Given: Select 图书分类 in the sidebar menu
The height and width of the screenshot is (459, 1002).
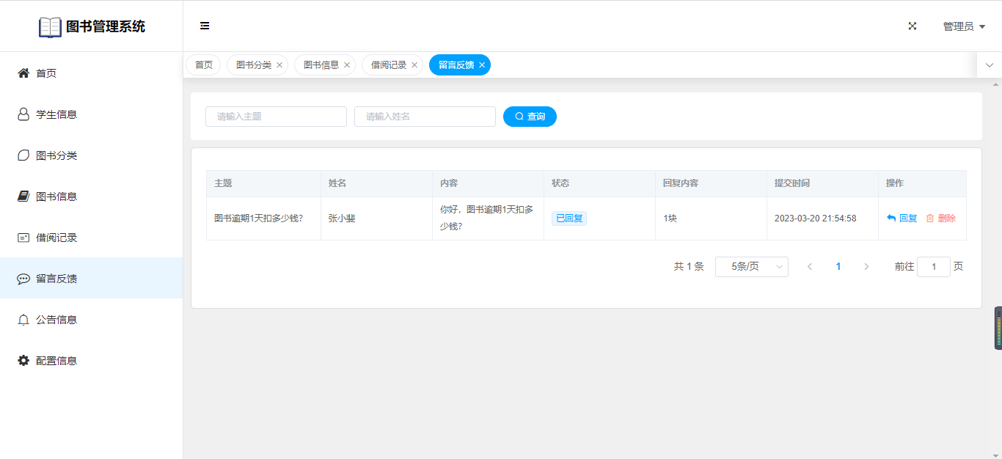Looking at the screenshot, I should (56, 155).
